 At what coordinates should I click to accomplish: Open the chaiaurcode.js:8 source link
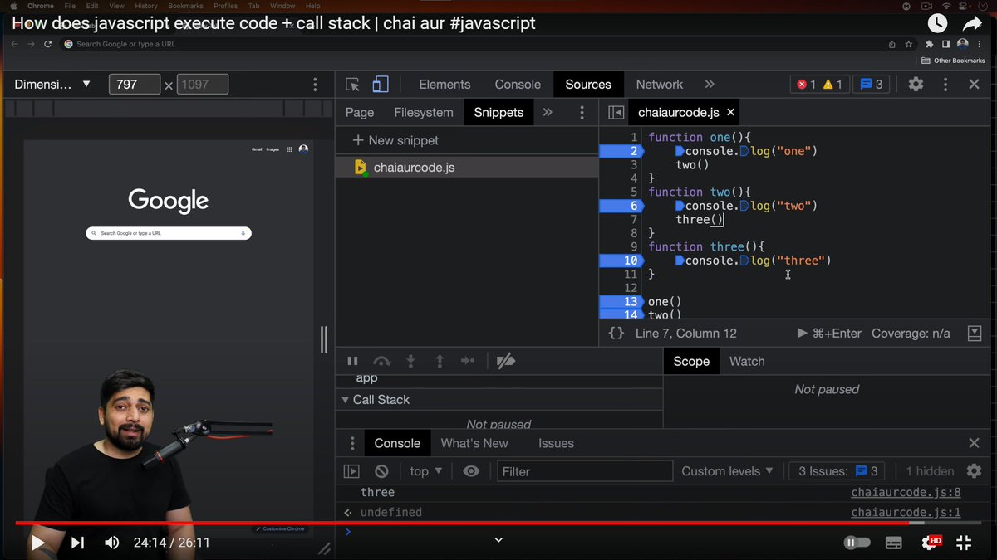click(906, 492)
